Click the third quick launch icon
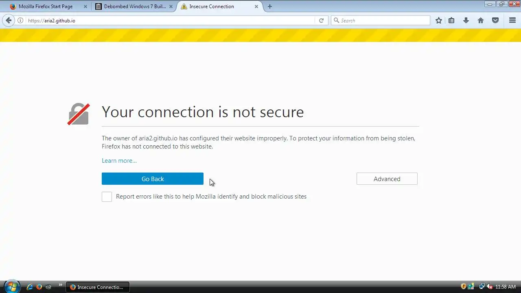Image resolution: width=521 pixels, height=293 pixels. [48, 287]
